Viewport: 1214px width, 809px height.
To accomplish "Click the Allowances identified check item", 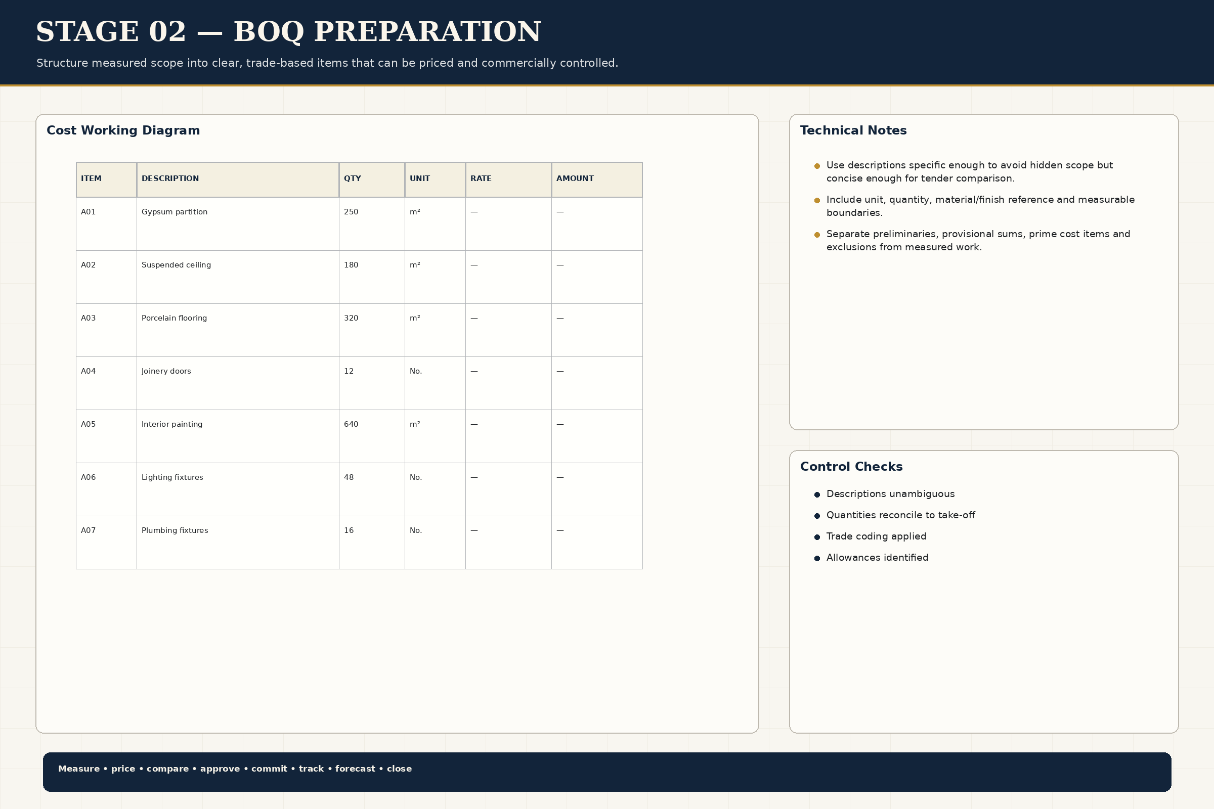I will 877,558.
